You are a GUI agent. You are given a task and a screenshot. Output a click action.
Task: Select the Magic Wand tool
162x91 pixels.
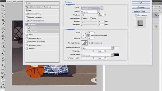coord(3,17)
